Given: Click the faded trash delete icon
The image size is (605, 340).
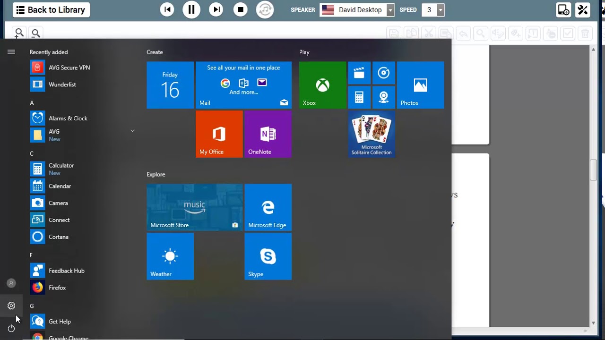Looking at the screenshot, I should coord(585,33).
